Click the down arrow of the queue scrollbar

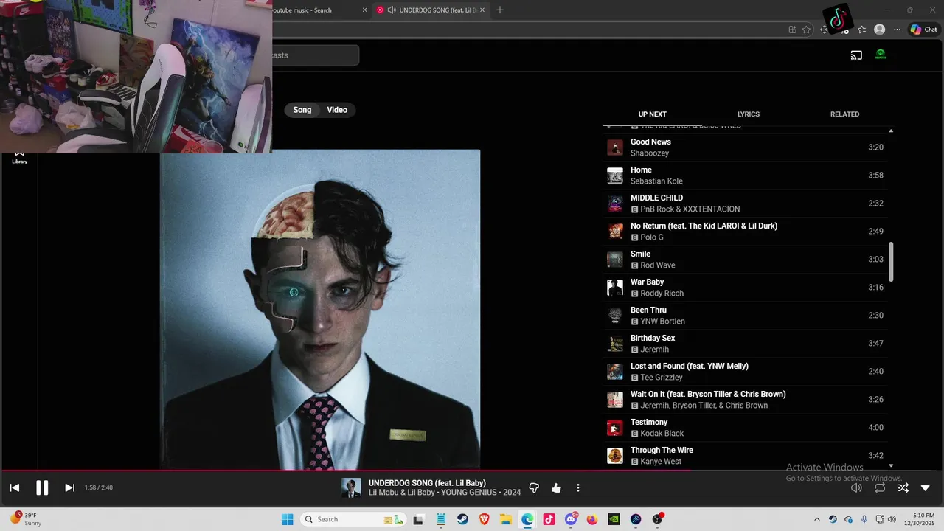[x=891, y=465]
